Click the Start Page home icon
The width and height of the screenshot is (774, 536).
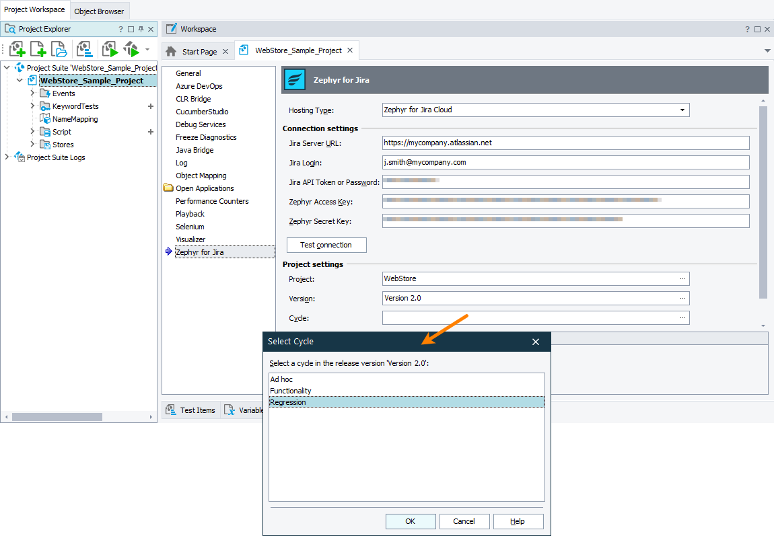pyautogui.click(x=171, y=51)
